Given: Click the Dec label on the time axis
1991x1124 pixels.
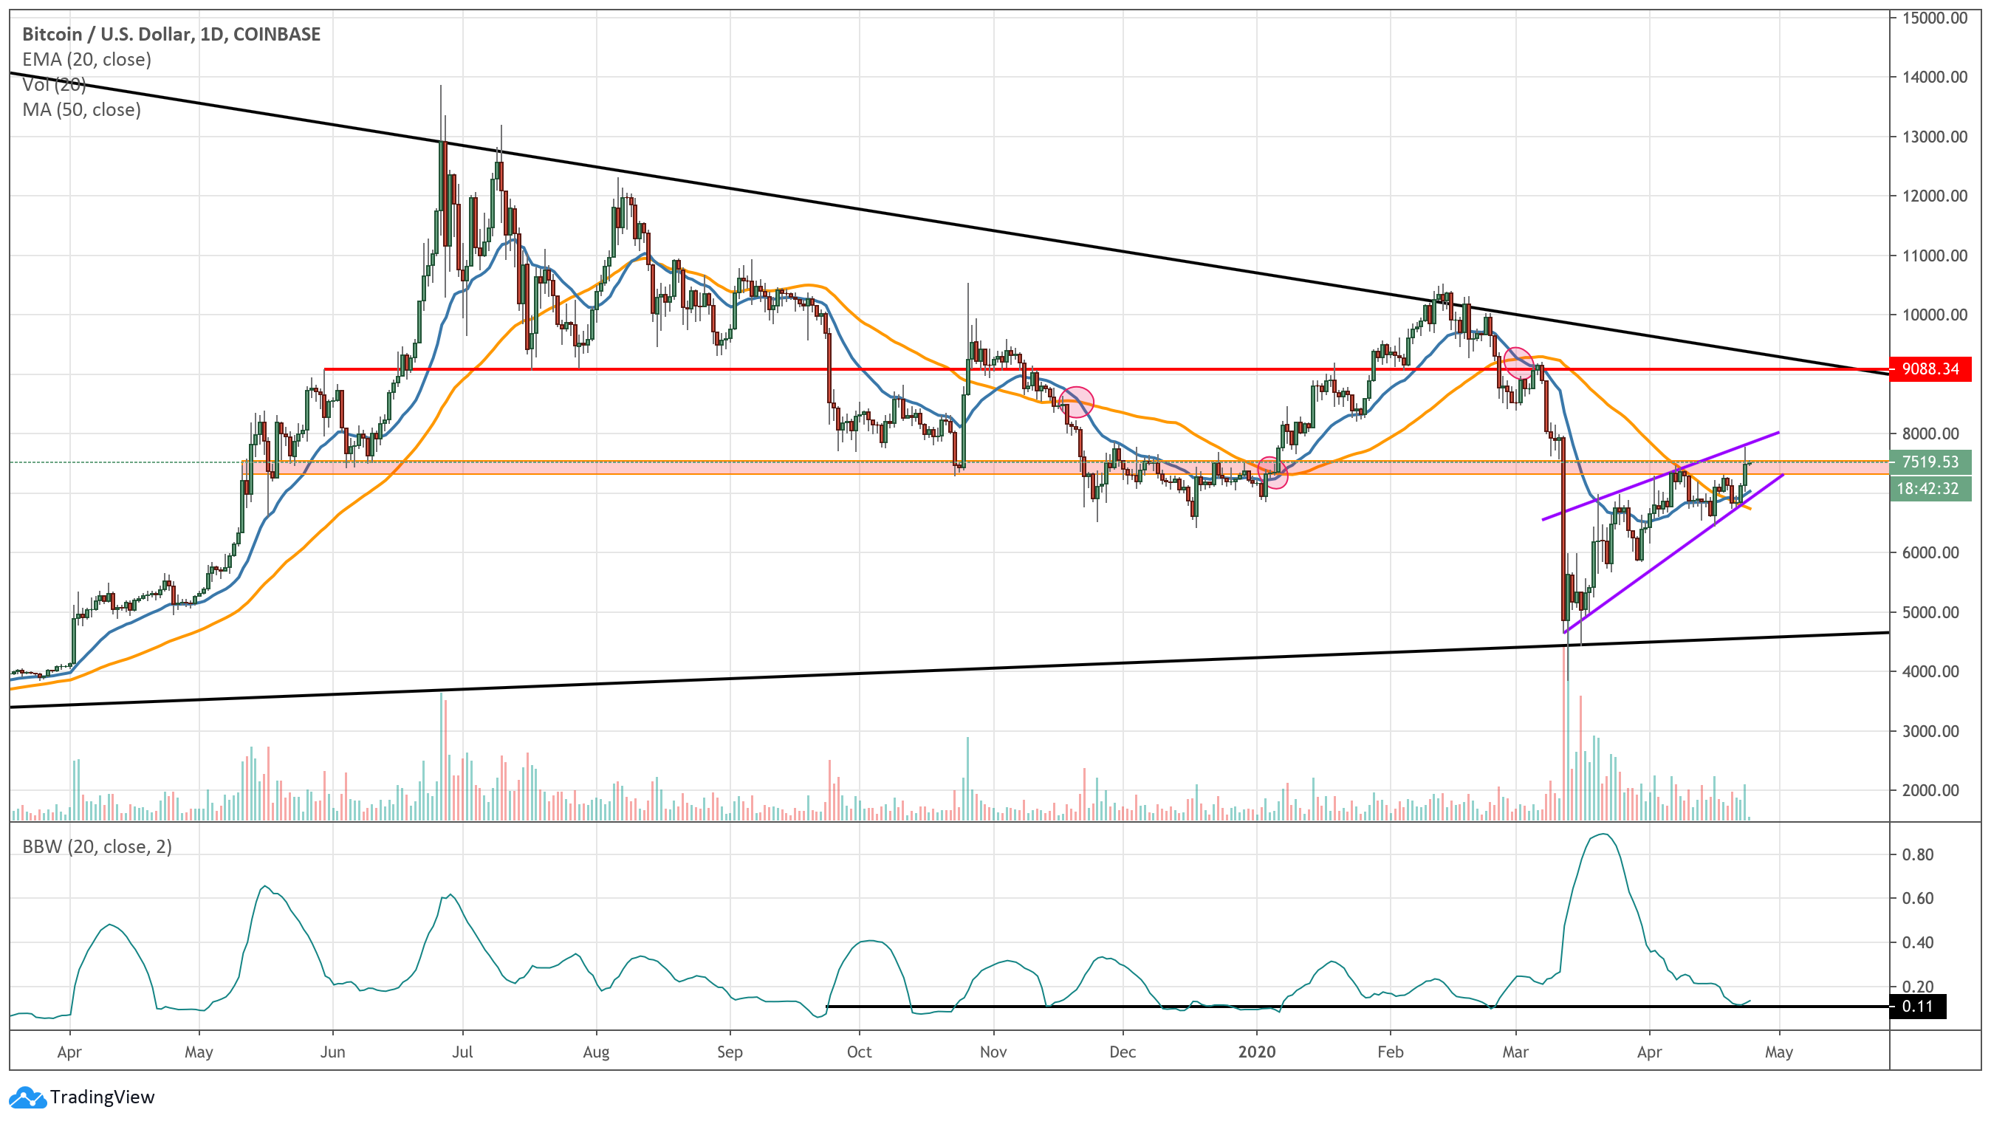Looking at the screenshot, I should tap(1123, 1052).
